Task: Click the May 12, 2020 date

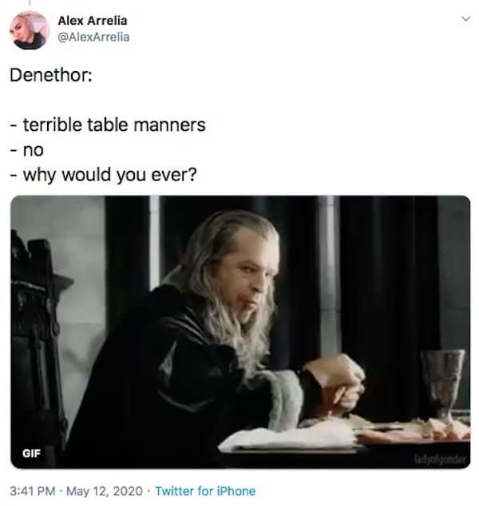Action: tap(105, 491)
